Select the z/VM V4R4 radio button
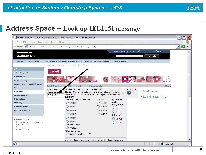The height and width of the screenshot is (155, 206). coord(98,110)
